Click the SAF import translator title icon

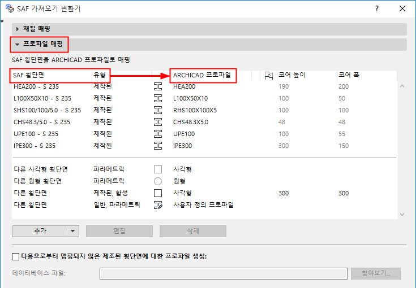(x=10, y=8)
